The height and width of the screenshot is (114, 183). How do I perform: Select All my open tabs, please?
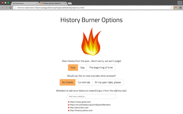click(x=108, y=82)
